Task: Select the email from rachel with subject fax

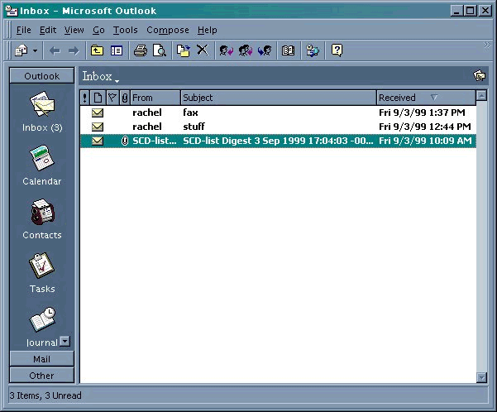Action: [x=190, y=113]
